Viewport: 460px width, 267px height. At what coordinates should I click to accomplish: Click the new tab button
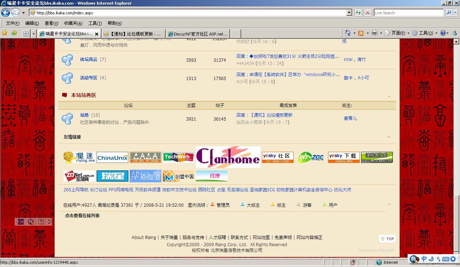[235, 34]
